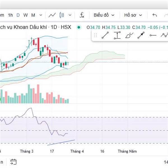This screenshot has height=168, width=168.
Task: Open the fx indicators menu
Action: [x=82, y=15]
